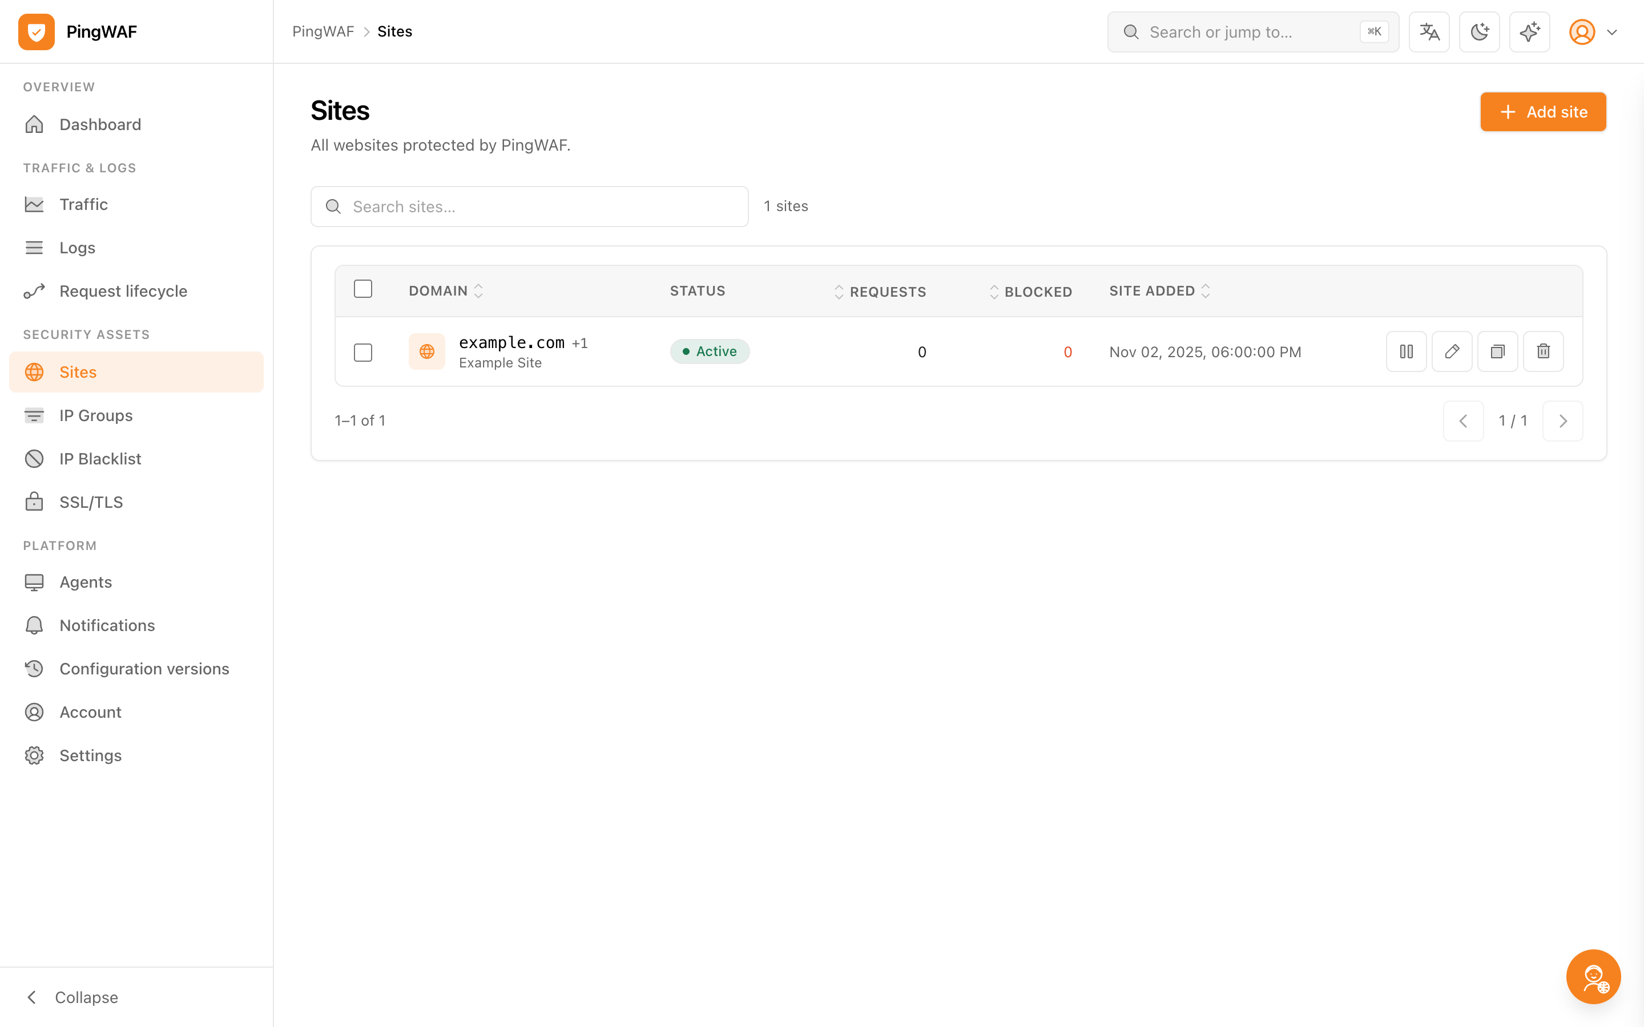Duplicate the example.com site
1644x1027 pixels.
coord(1498,351)
